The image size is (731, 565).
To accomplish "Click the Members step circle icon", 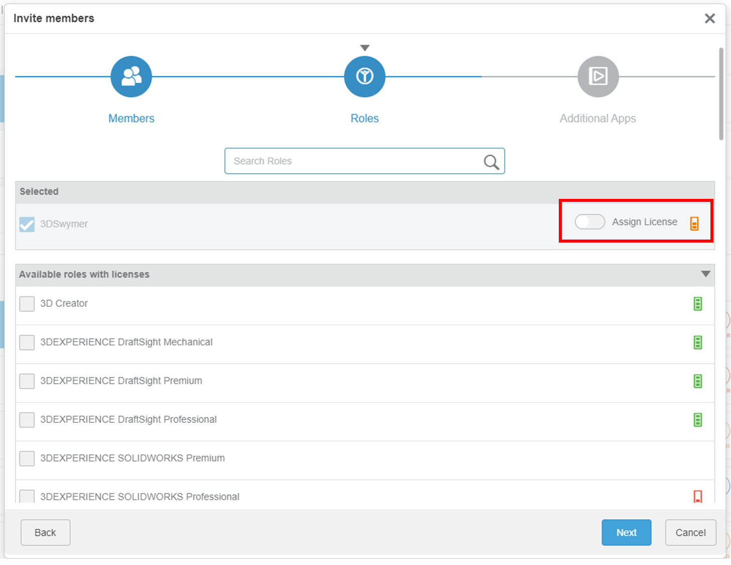I will [131, 77].
